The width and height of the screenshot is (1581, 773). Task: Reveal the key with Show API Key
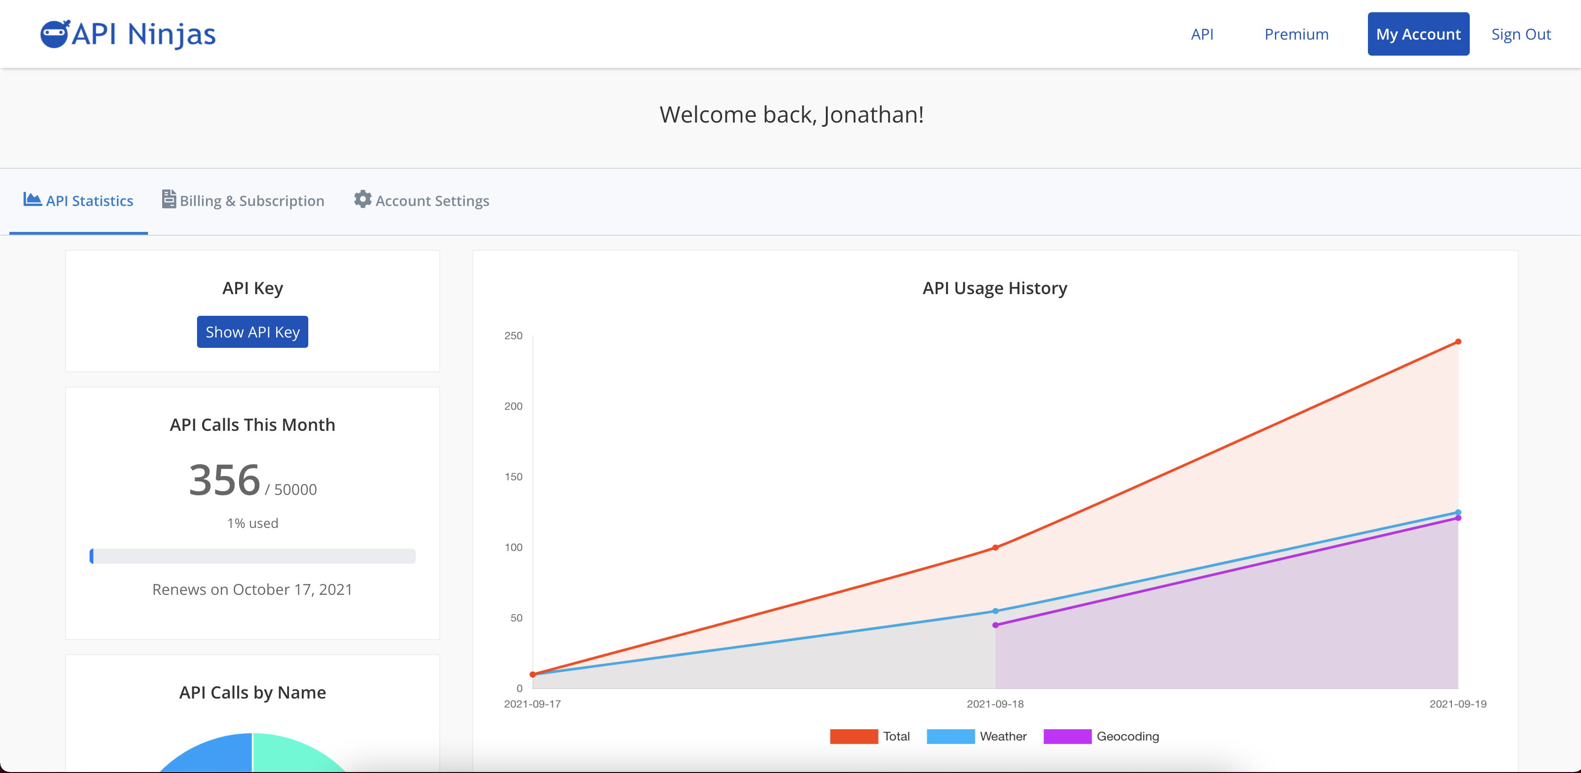(252, 332)
